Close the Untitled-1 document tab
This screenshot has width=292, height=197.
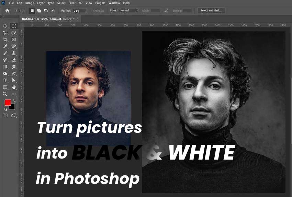(x=78, y=19)
